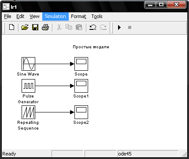Click the Redo toolbar arrow

[x=103, y=27]
